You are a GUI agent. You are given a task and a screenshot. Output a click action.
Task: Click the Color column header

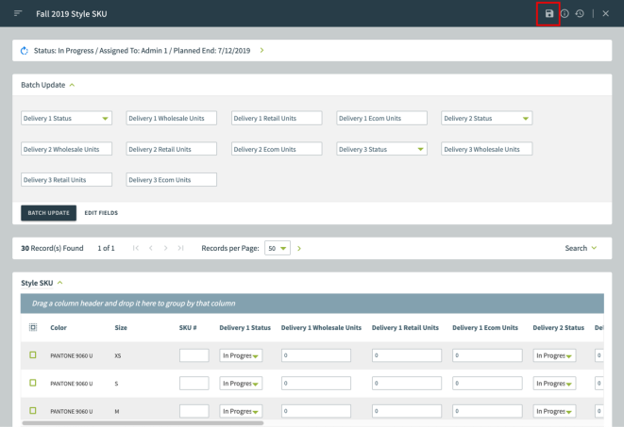[59, 327]
